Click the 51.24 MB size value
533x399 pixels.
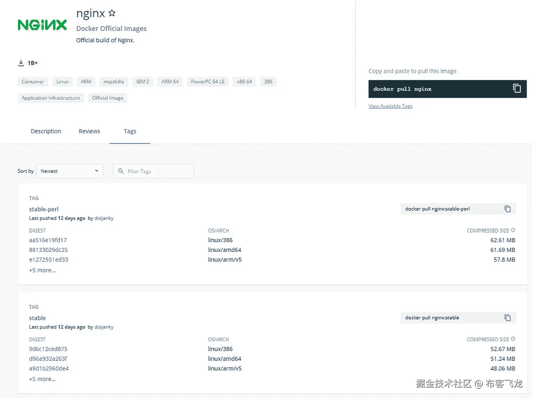[503, 359]
